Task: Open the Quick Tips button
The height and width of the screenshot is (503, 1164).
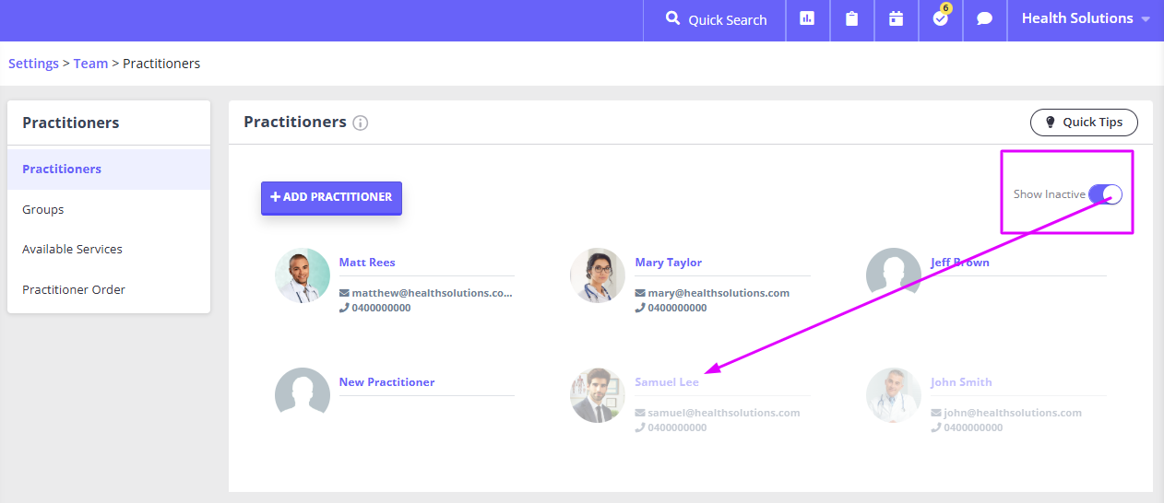Action: pyautogui.click(x=1084, y=123)
